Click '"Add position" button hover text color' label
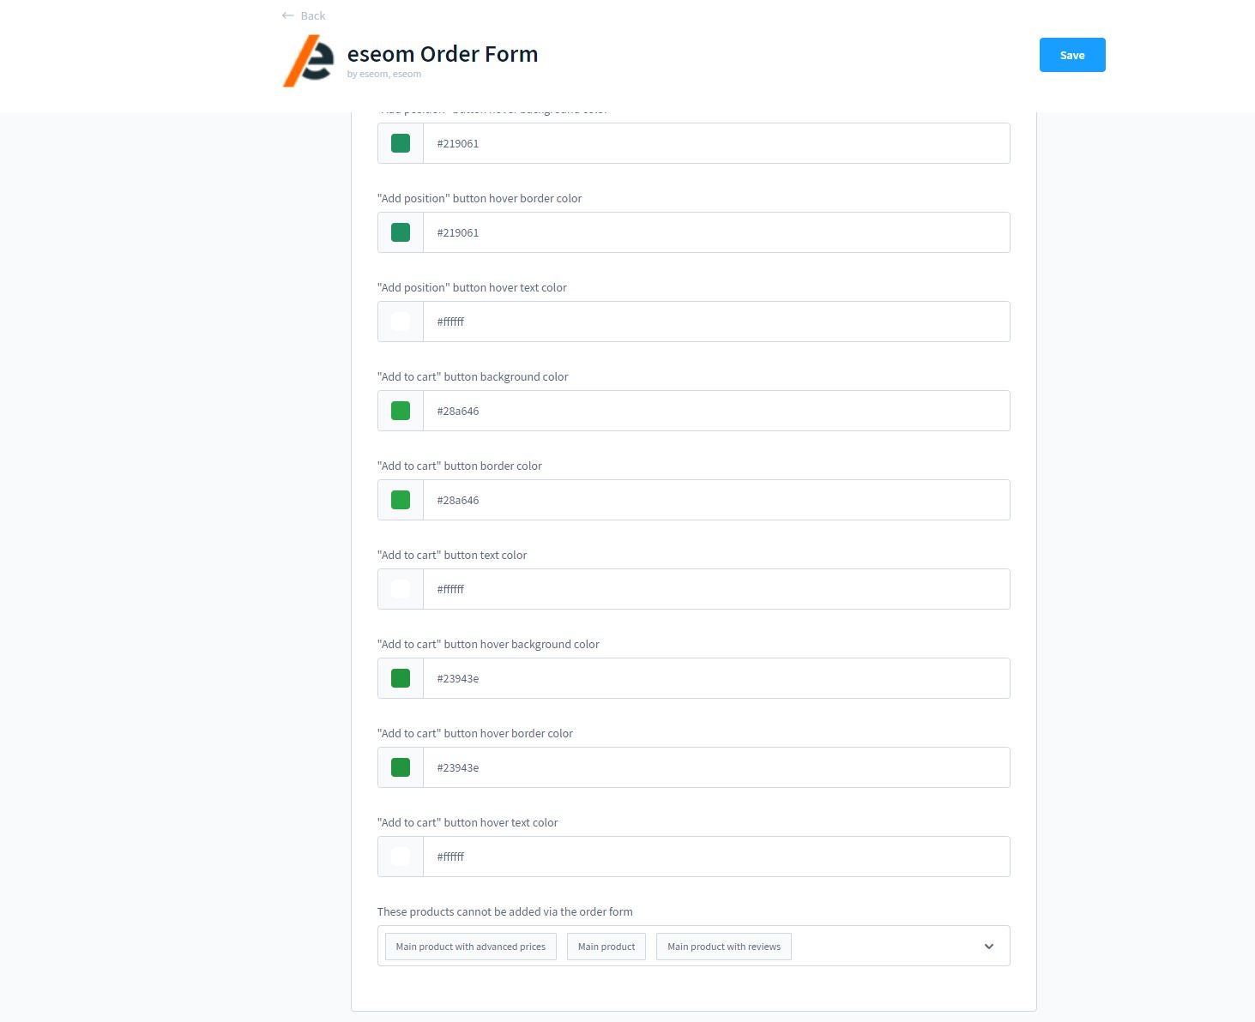Viewport: 1255px width, 1022px height. [472, 287]
